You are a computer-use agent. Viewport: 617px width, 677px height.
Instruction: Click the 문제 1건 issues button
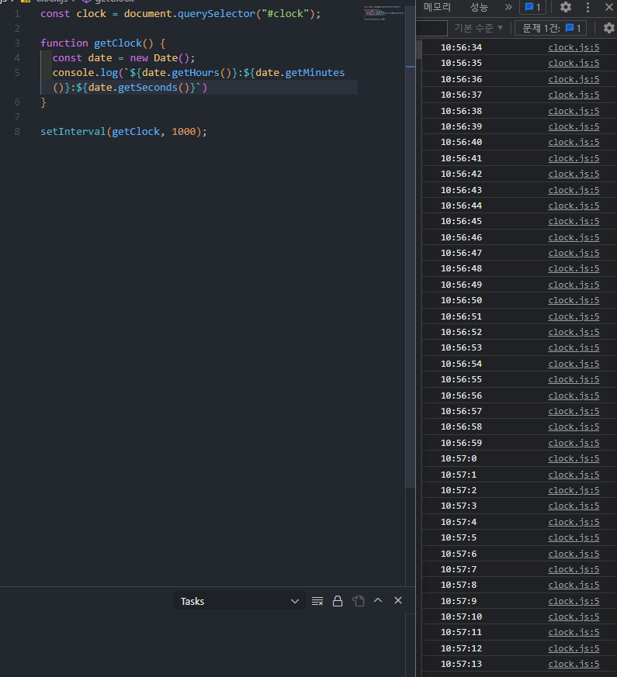pos(551,28)
